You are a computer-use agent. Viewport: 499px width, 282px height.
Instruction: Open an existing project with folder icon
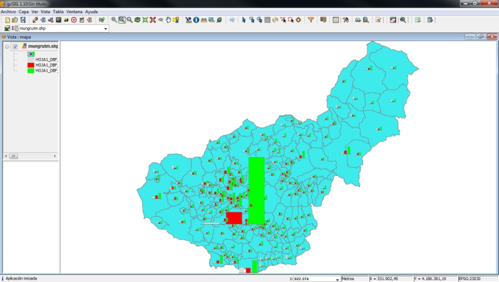coord(15,20)
